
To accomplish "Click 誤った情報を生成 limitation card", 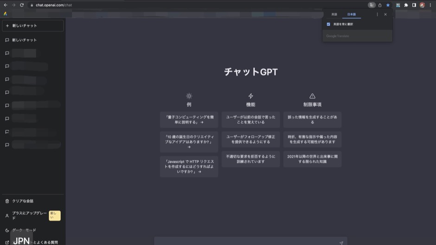I will (313, 120).
